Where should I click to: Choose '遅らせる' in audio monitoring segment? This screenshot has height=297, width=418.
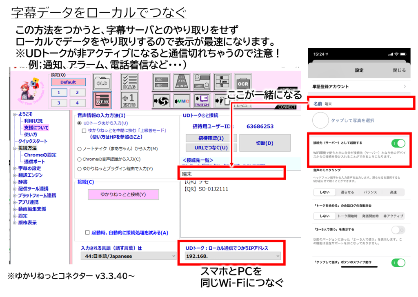347,192
